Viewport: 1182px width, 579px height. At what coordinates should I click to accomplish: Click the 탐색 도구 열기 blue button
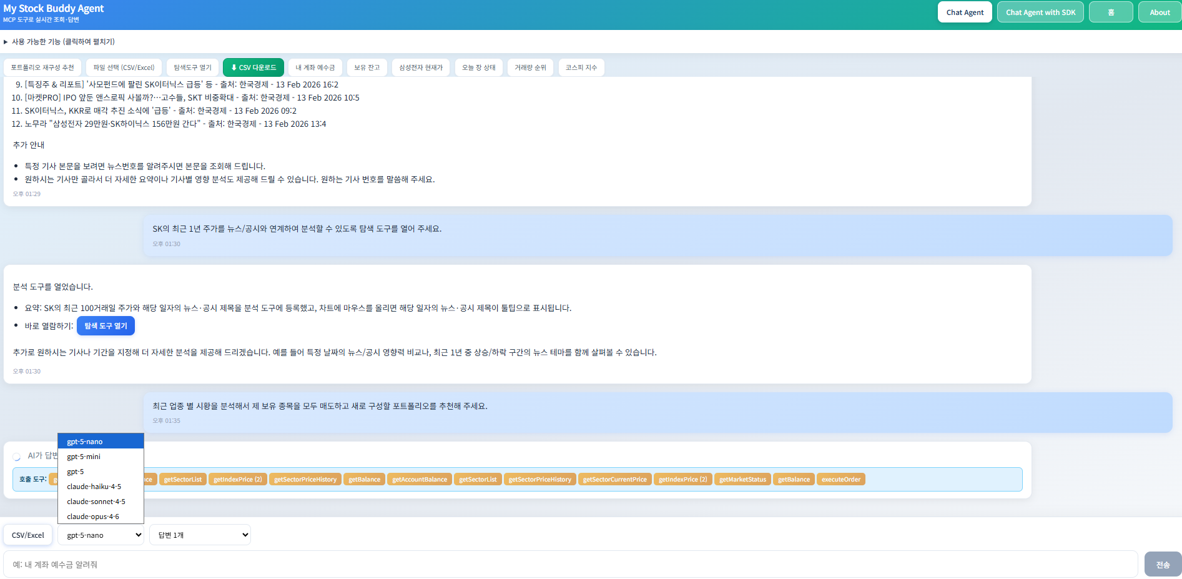(106, 326)
